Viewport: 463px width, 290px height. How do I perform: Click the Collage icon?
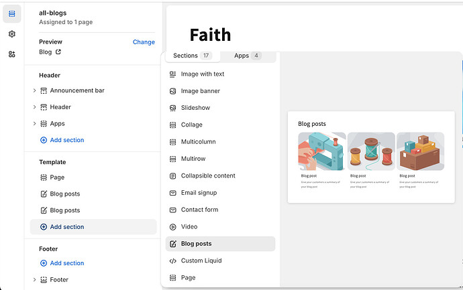[x=172, y=125]
